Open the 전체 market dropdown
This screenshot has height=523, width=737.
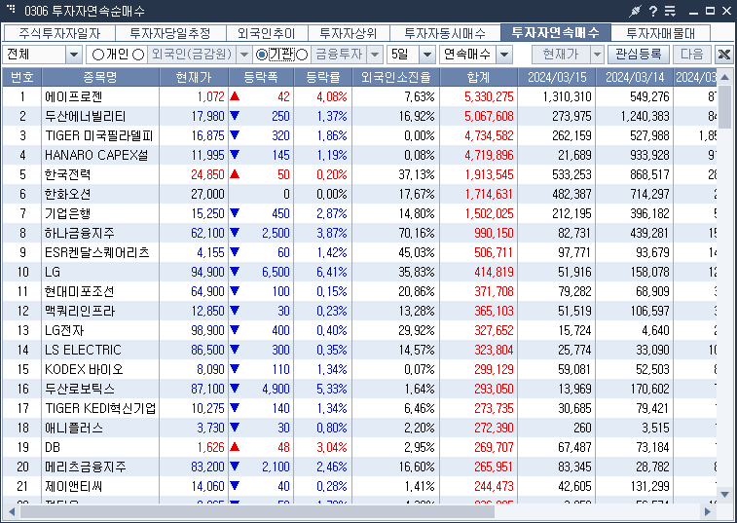pos(73,56)
